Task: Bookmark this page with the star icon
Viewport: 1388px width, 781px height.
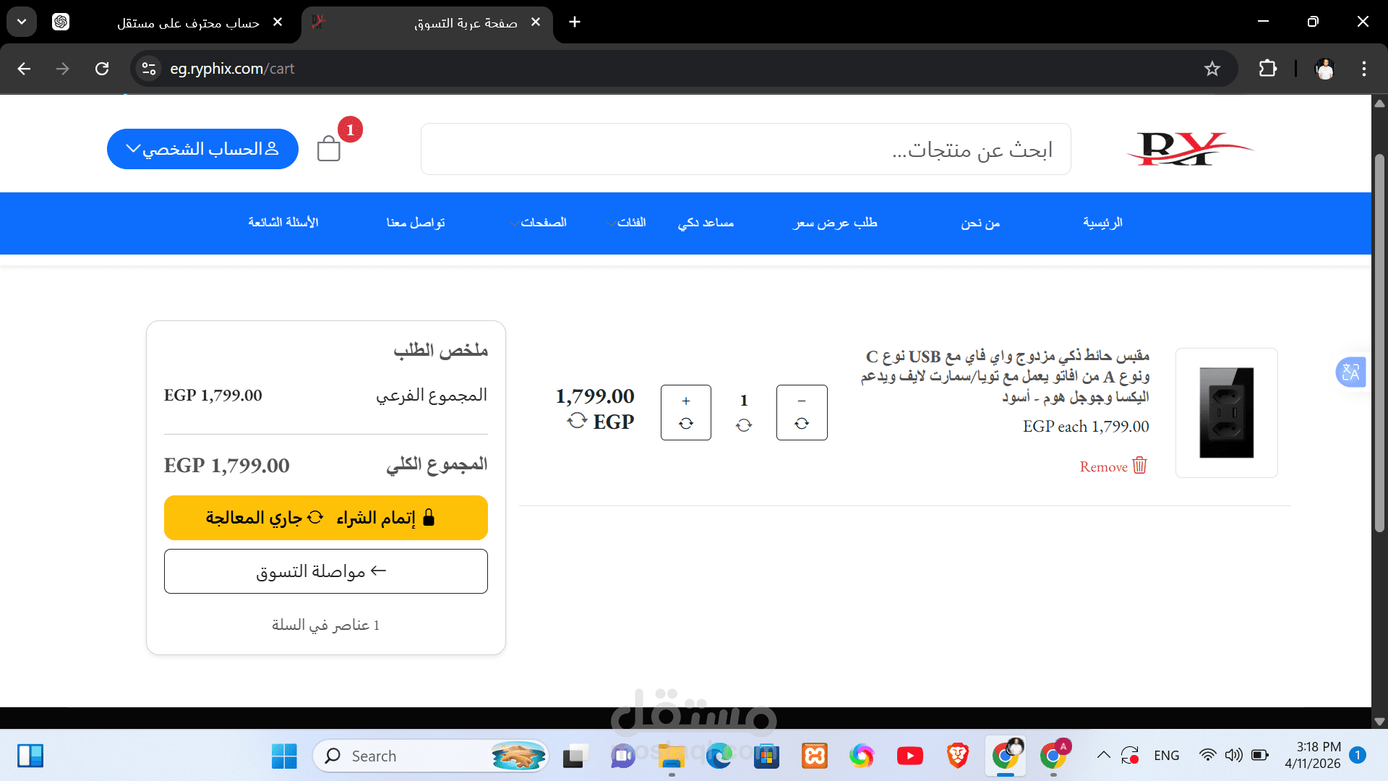Action: (1212, 69)
